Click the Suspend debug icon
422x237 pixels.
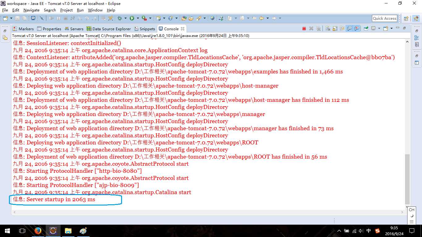(x=58, y=19)
